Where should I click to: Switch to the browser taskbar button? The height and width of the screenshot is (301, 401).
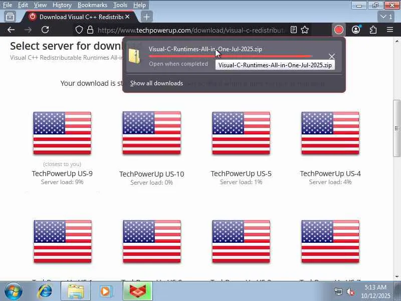137,291
